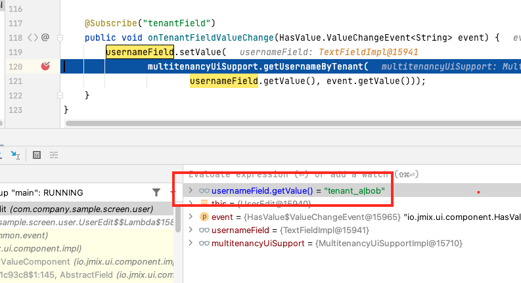Open the Evaluate Expression calculator icon
Image resolution: width=521 pixels, height=283 pixels.
coord(37,155)
